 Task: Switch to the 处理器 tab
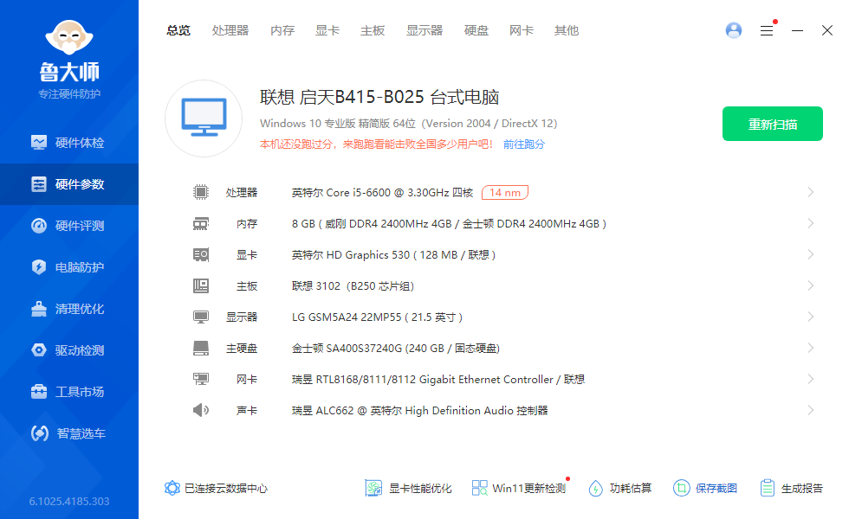(x=230, y=31)
